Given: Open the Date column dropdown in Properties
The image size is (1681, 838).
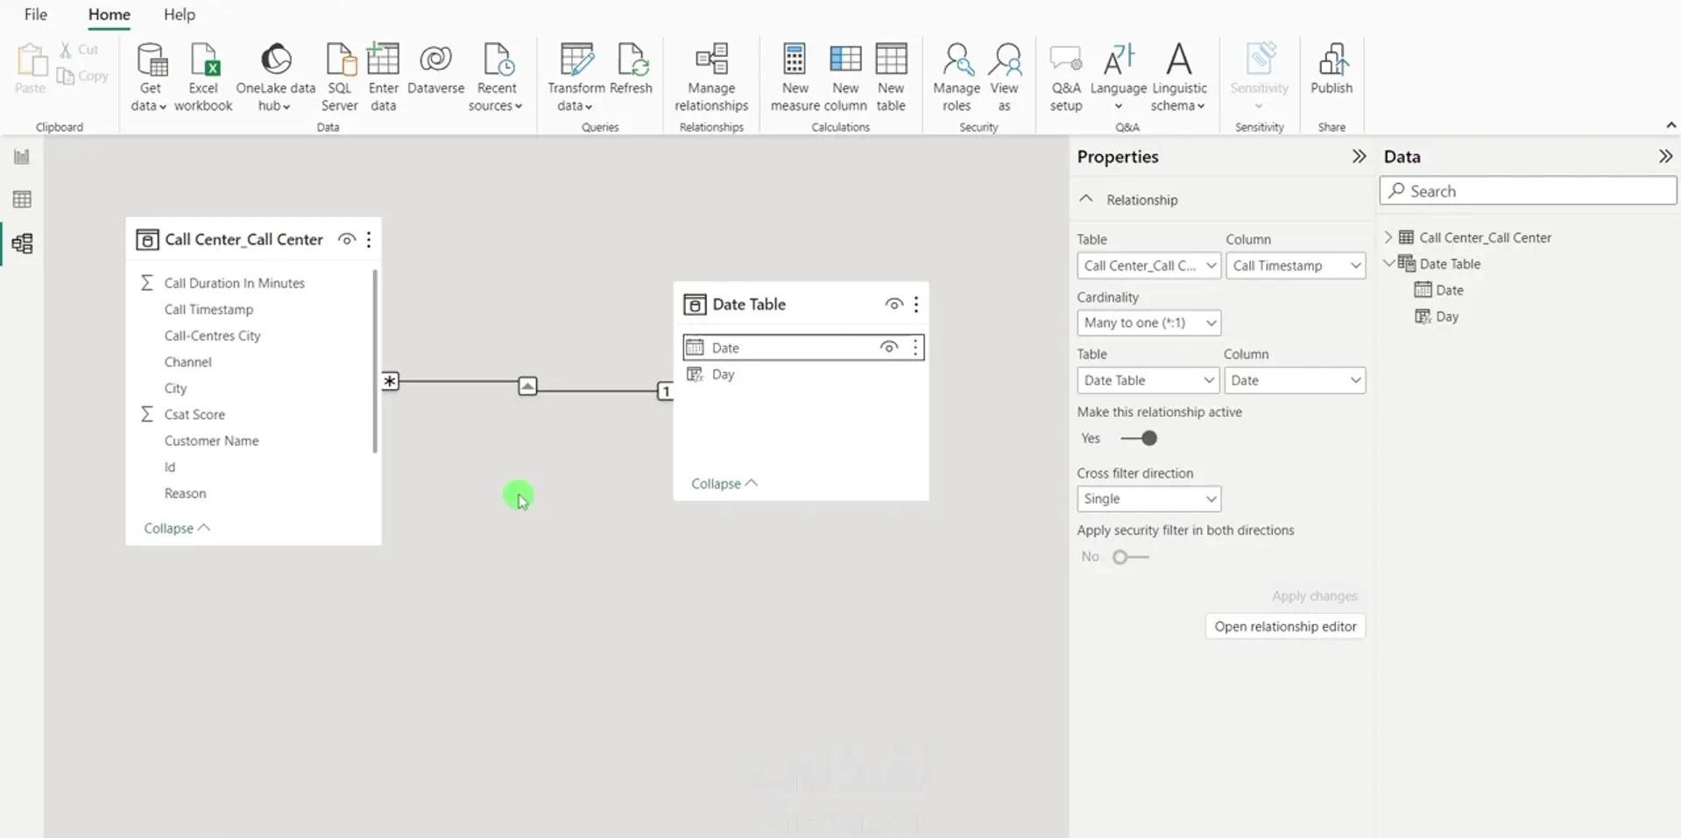Looking at the screenshot, I should (x=1295, y=380).
